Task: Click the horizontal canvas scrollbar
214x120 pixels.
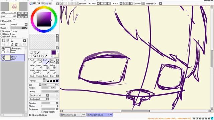Action: (x=135, y=111)
